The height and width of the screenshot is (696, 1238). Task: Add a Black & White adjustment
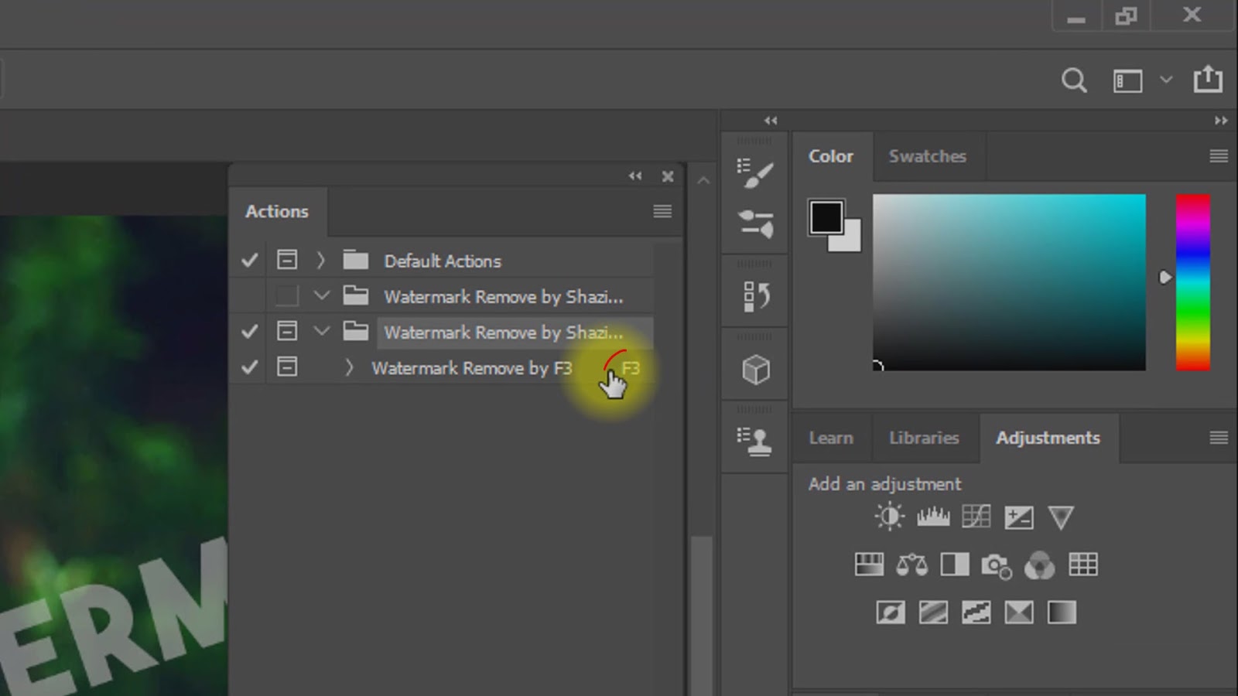[x=954, y=565]
